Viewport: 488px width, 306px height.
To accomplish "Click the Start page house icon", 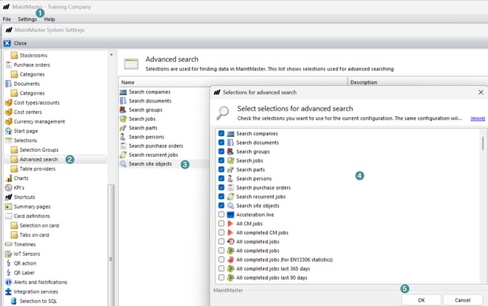I will pyautogui.click(x=9, y=131).
